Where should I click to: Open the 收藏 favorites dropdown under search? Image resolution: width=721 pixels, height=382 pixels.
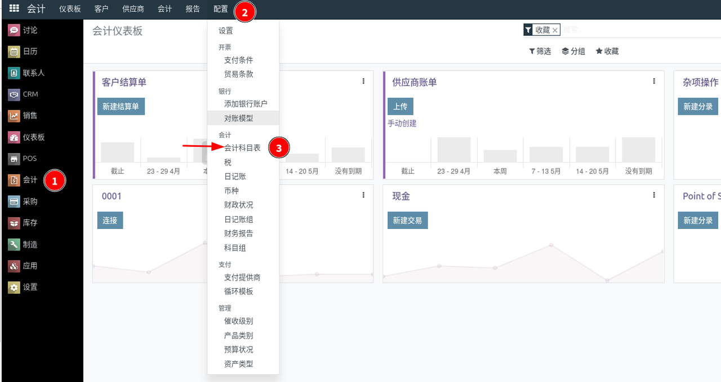(607, 51)
